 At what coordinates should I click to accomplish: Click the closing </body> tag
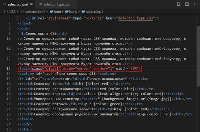[x=25, y=124]
